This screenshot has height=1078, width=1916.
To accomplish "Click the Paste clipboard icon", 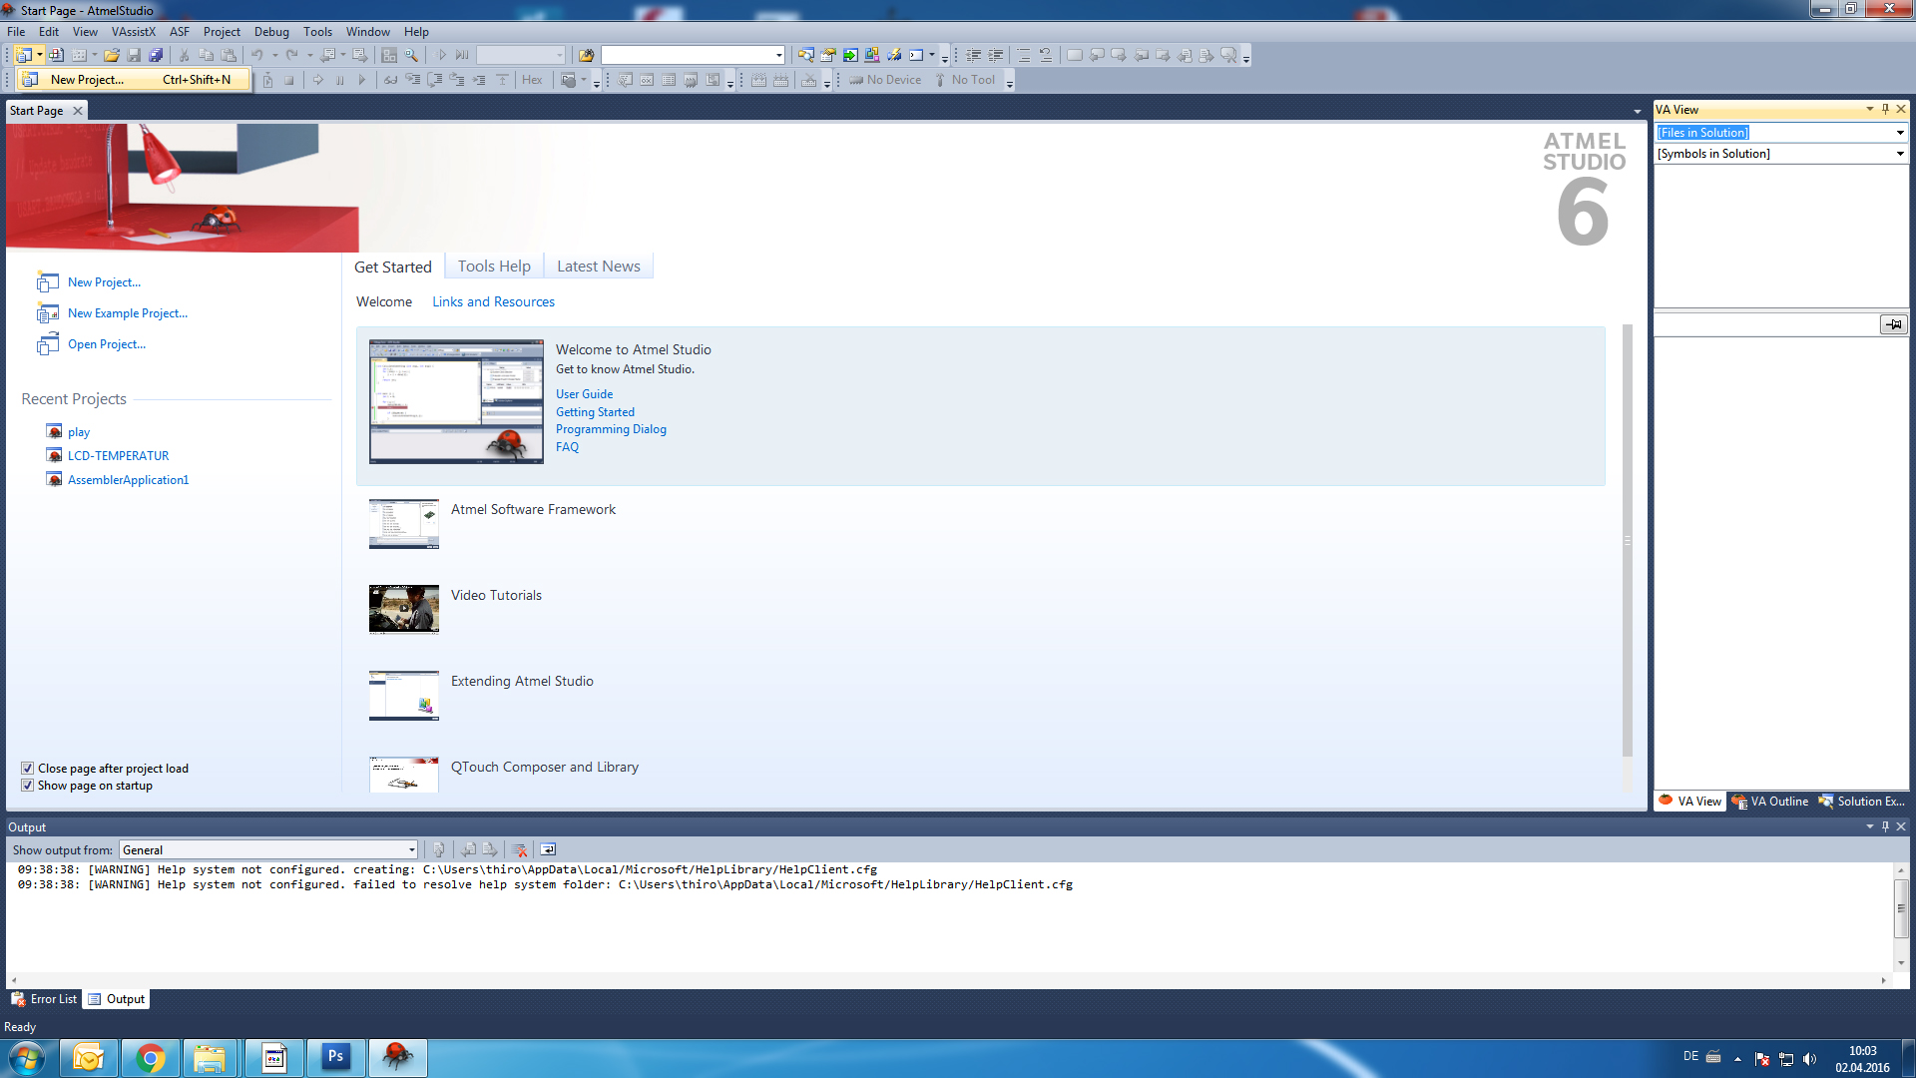I will tap(229, 56).
